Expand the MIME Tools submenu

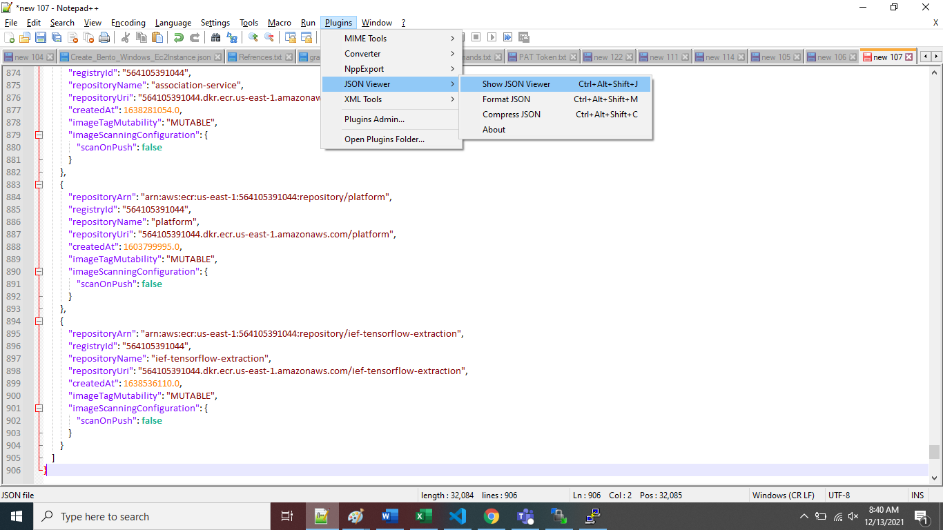391,39
